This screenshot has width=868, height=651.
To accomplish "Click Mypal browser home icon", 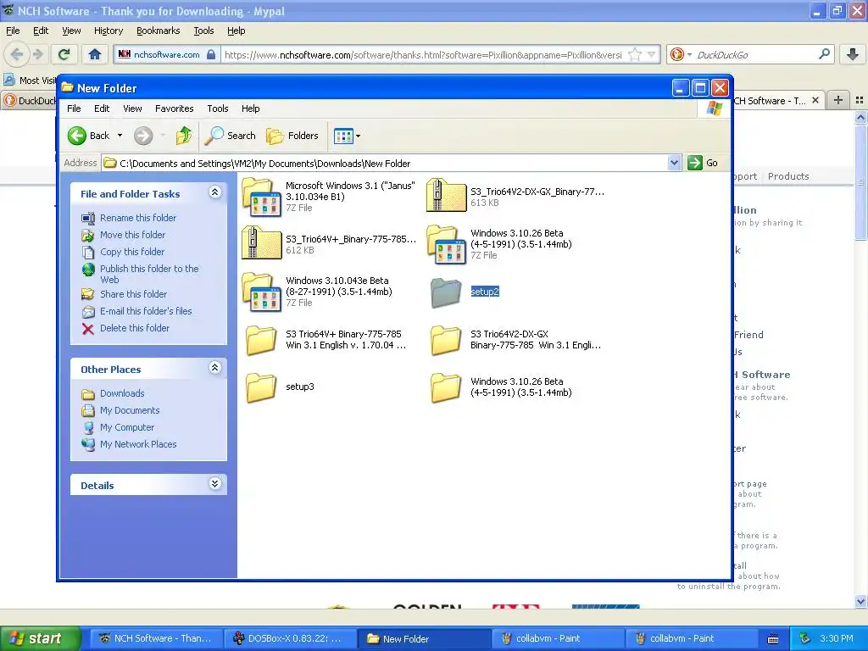I will pos(95,54).
